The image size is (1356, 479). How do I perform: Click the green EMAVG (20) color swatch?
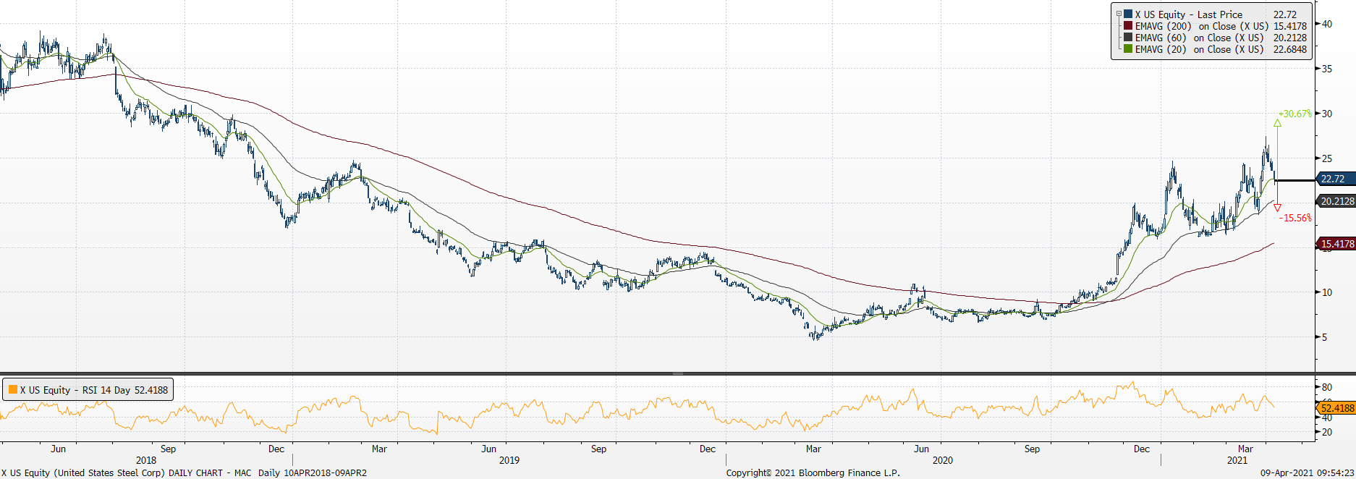point(1128,49)
